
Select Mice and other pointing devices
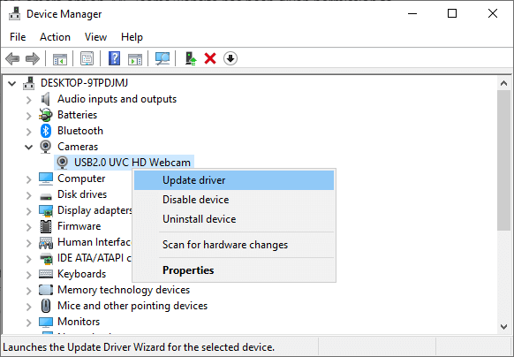132,306
